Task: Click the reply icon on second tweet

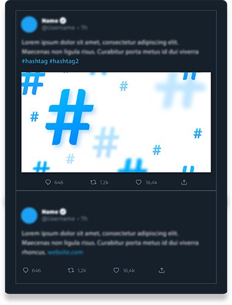Action: click(26, 270)
